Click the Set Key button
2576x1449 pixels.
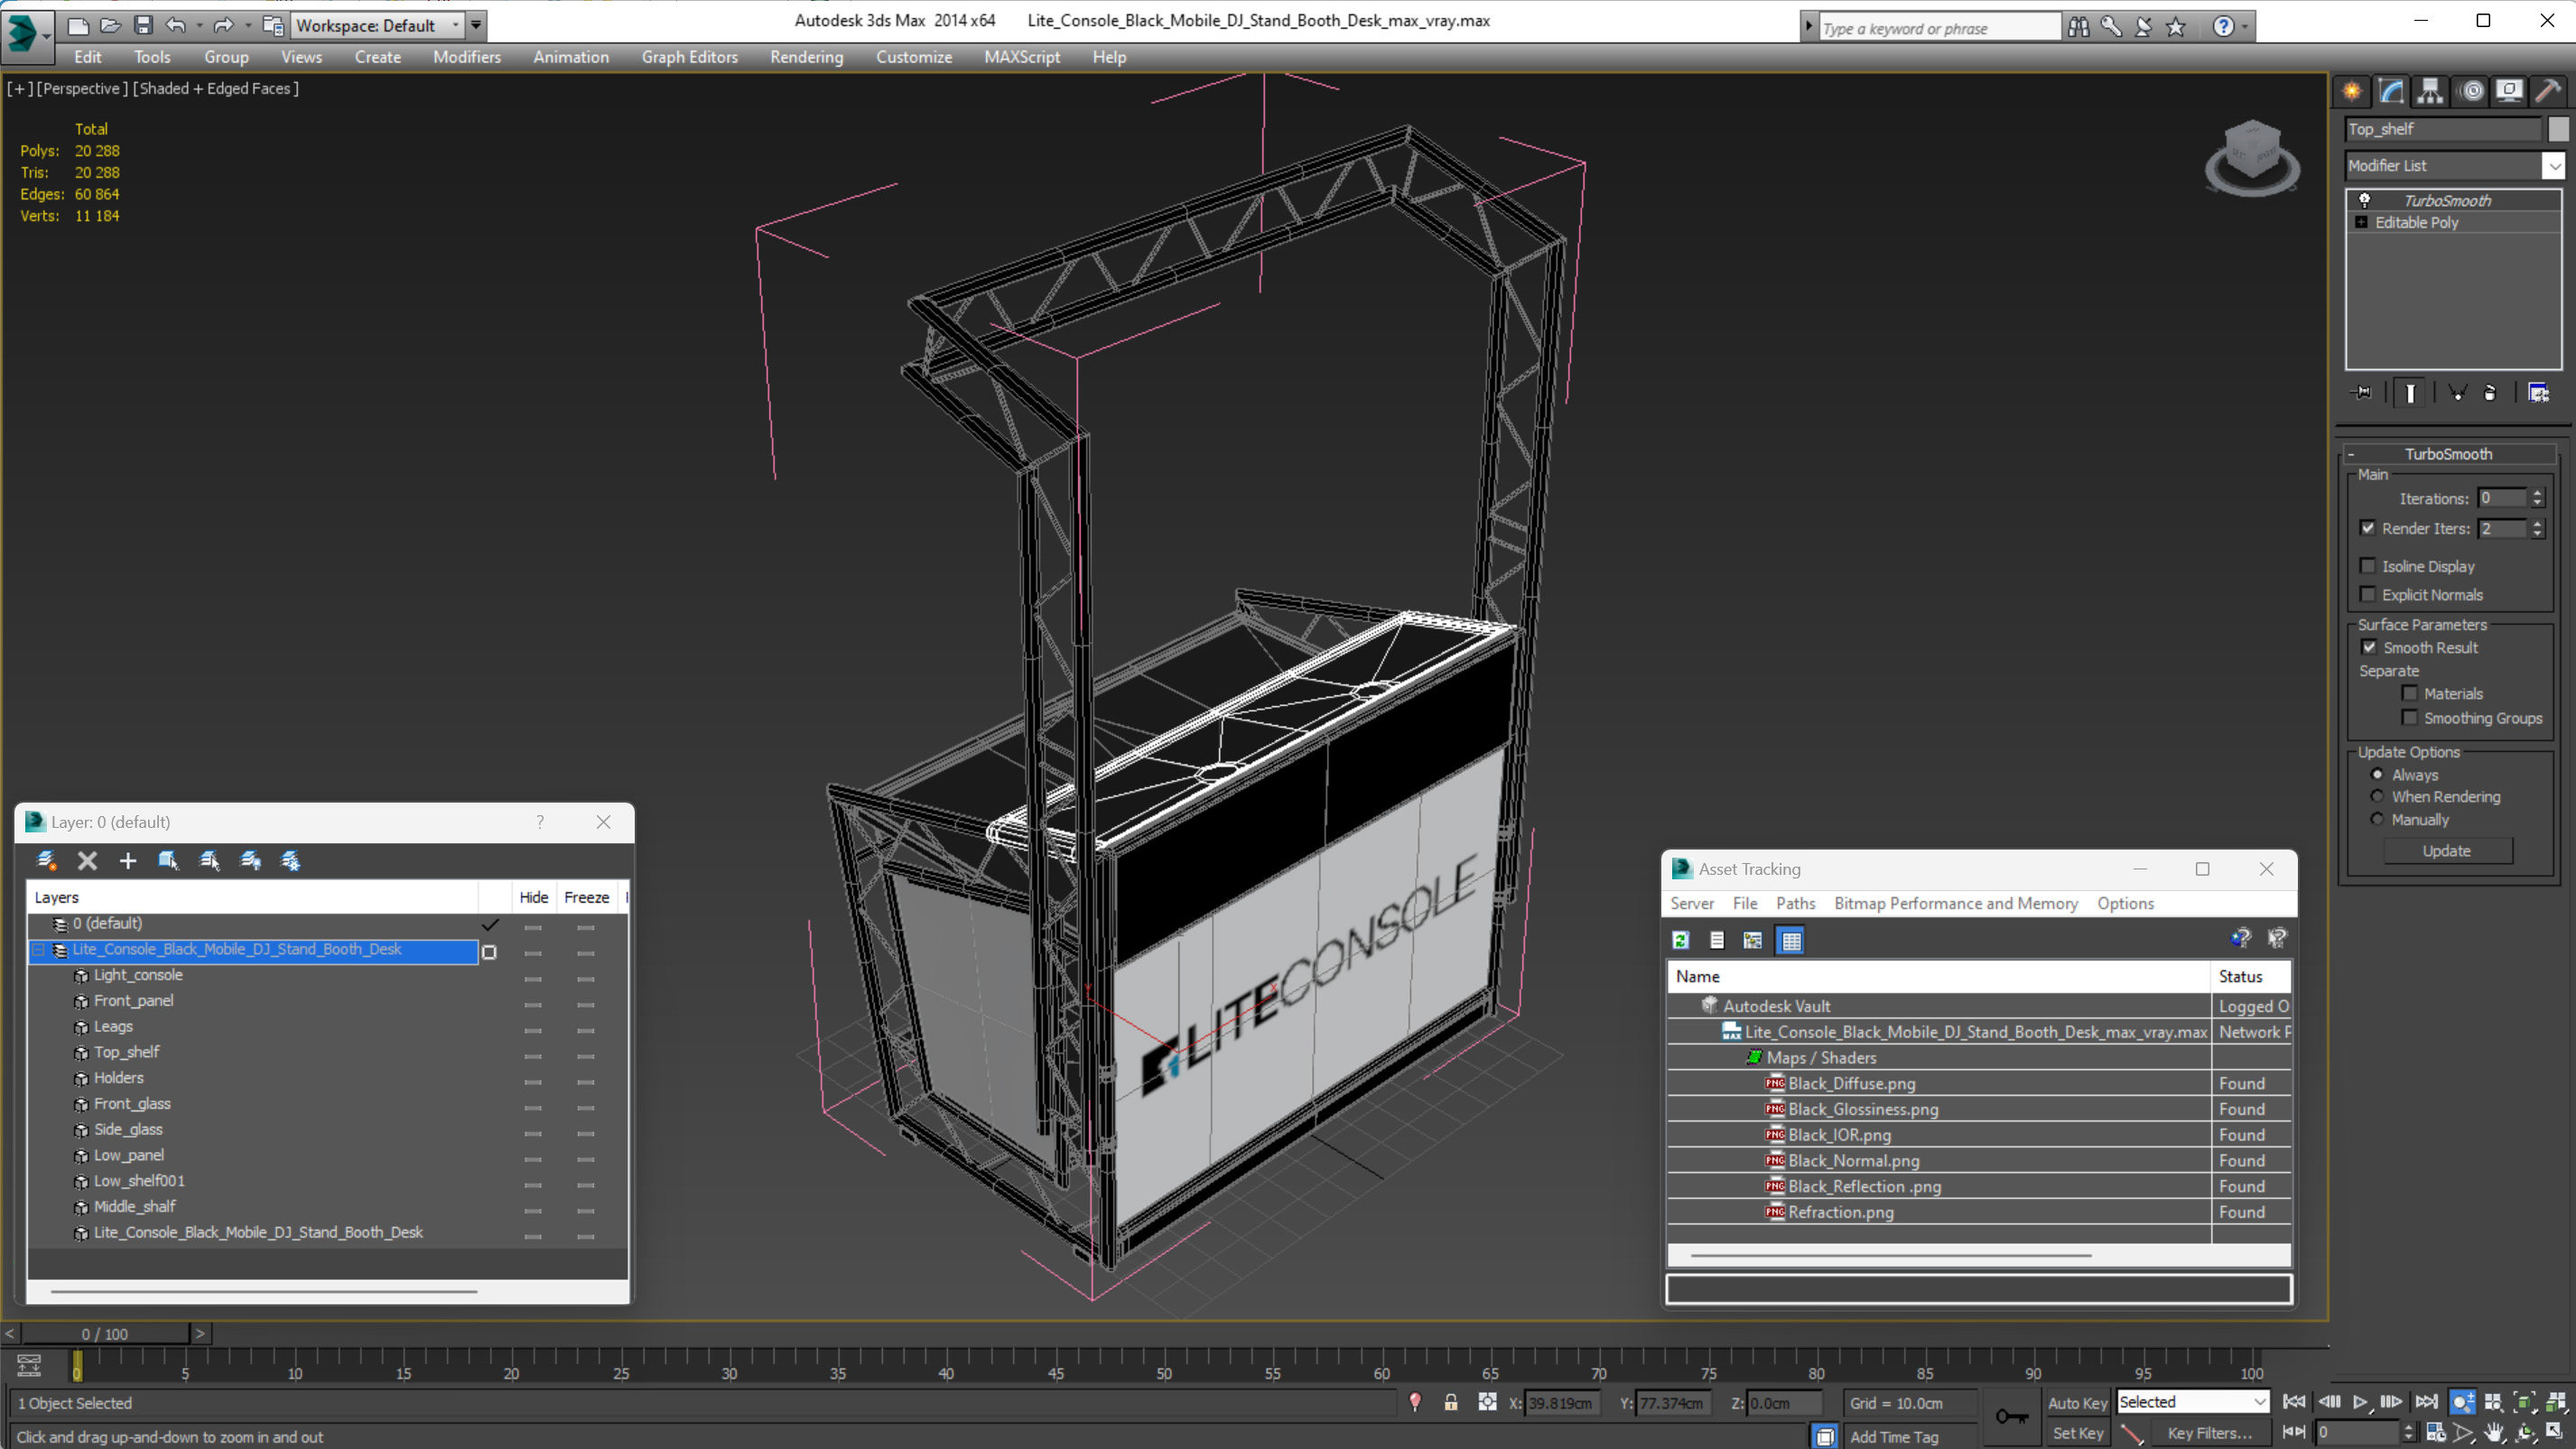tap(2077, 1433)
